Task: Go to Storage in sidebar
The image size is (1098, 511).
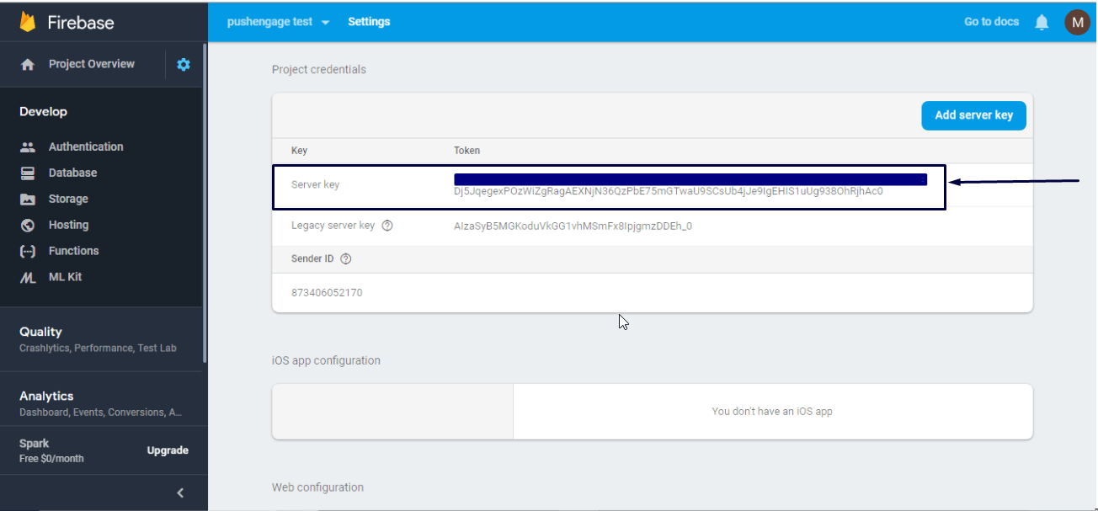Action: (x=68, y=199)
